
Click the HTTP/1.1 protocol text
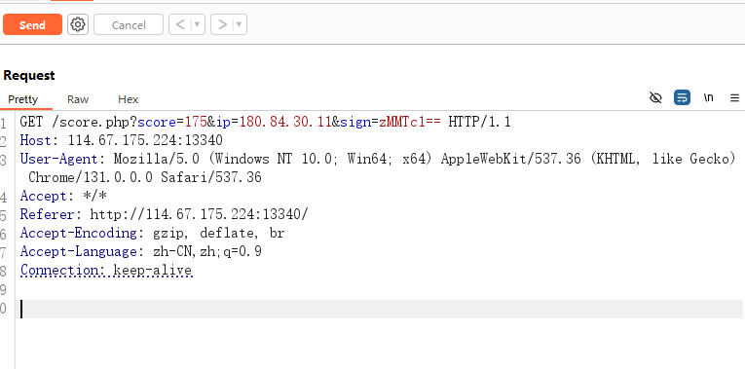[479, 122]
